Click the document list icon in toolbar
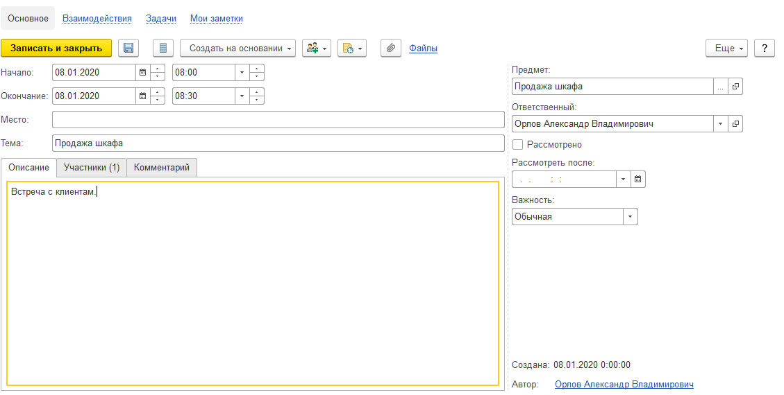 [x=163, y=48]
